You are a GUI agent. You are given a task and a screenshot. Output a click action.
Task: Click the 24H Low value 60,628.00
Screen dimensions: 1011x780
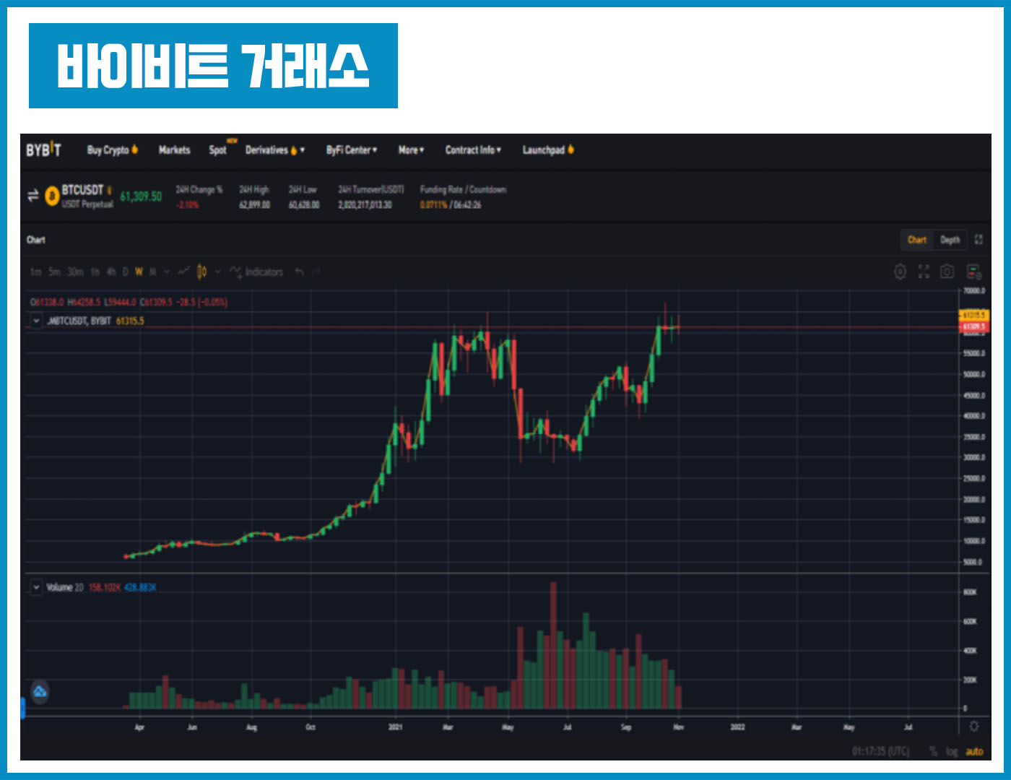(x=304, y=205)
